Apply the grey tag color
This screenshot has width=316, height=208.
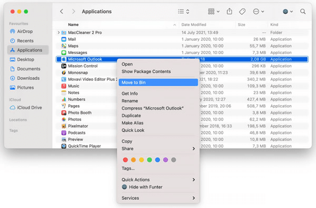[173, 160]
